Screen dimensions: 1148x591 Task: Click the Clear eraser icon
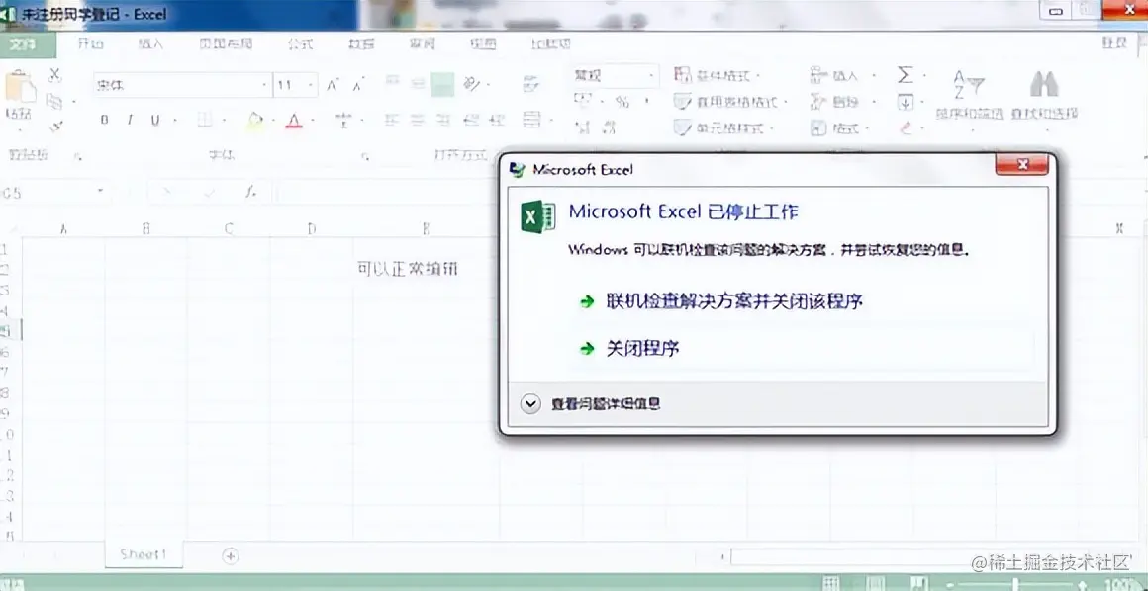click(907, 128)
